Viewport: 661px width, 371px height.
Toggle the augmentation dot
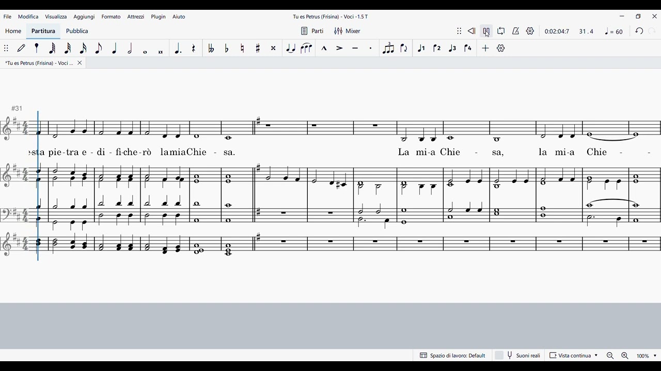[x=178, y=48]
